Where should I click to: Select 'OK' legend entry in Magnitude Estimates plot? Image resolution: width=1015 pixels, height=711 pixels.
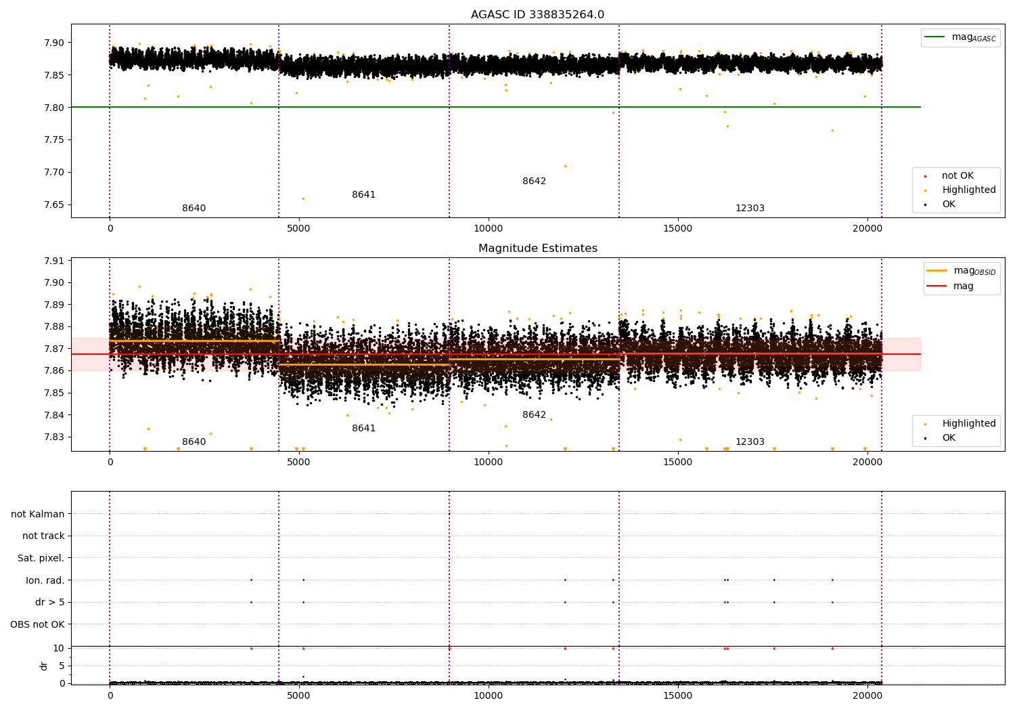click(x=949, y=438)
